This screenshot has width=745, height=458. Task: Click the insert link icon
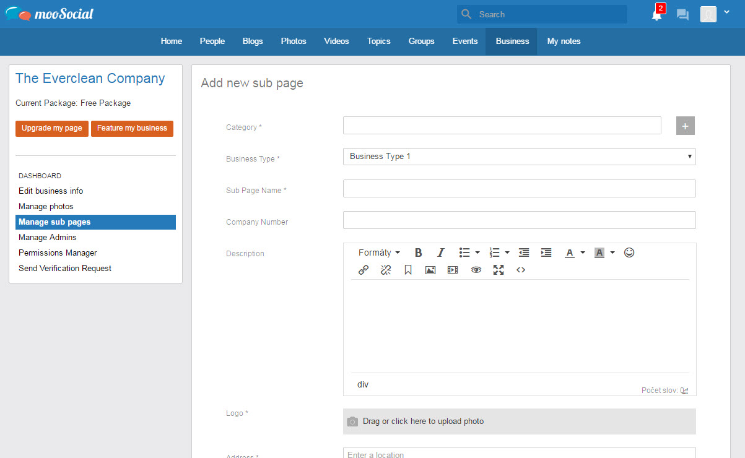tap(364, 270)
